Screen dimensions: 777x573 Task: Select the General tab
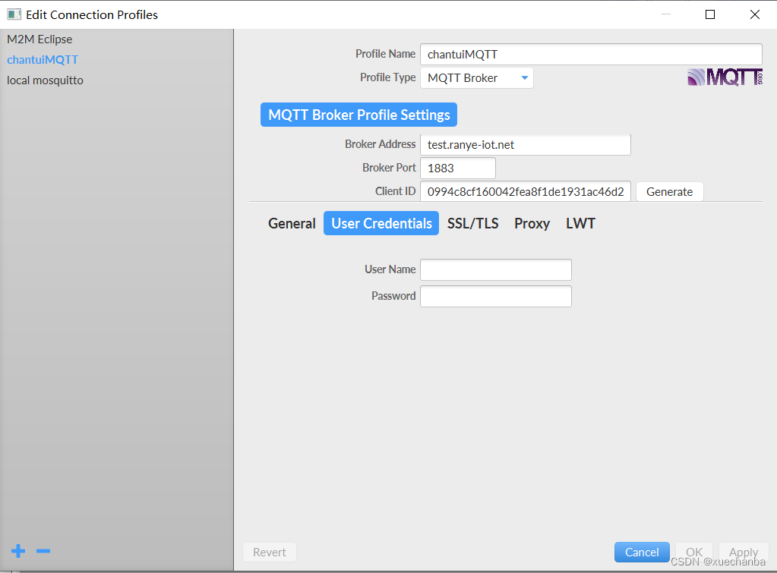pos(292,223)
